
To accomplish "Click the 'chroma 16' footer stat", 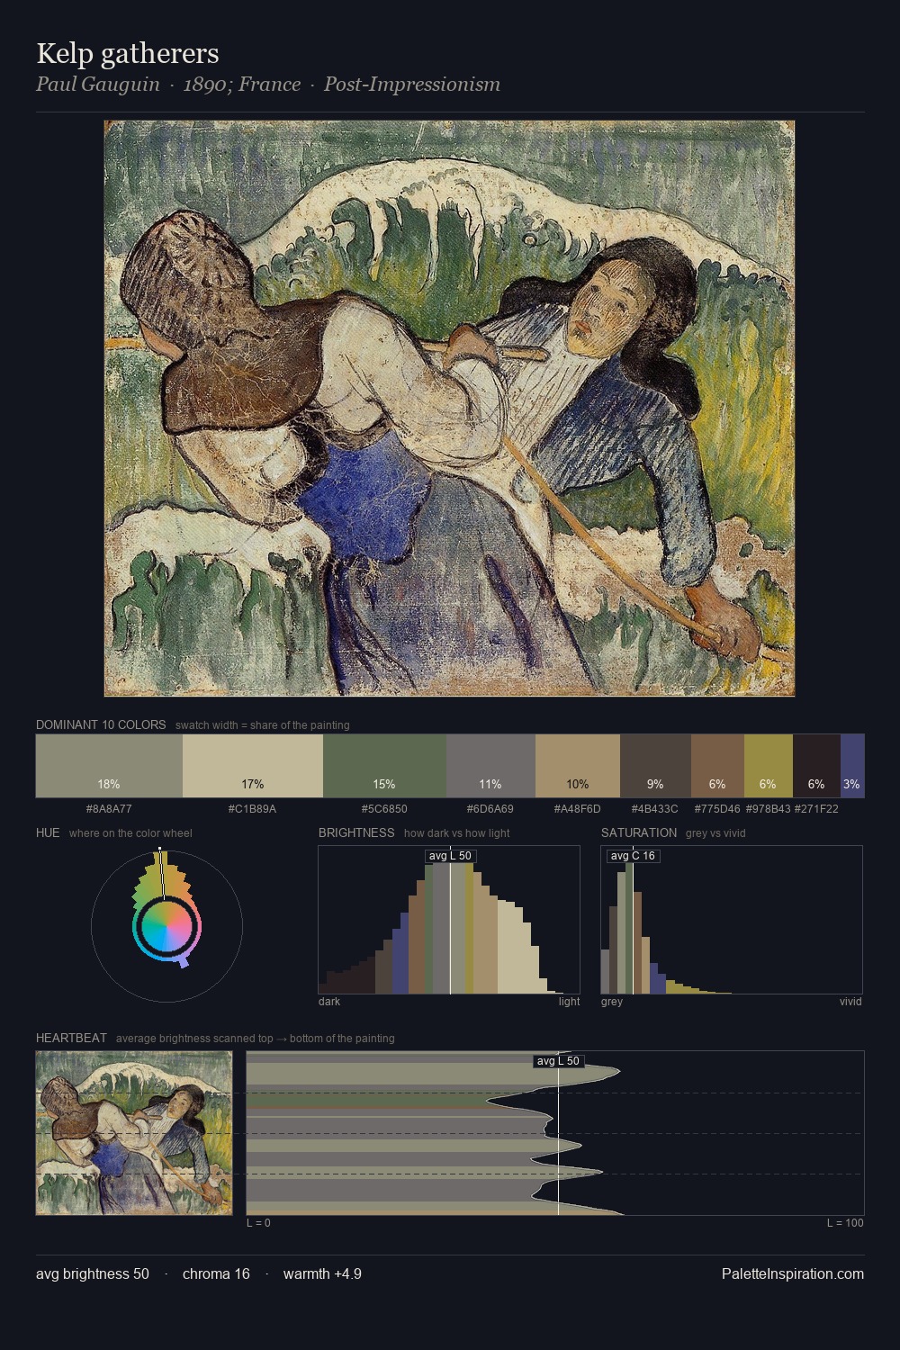I will pos(216,1273).
